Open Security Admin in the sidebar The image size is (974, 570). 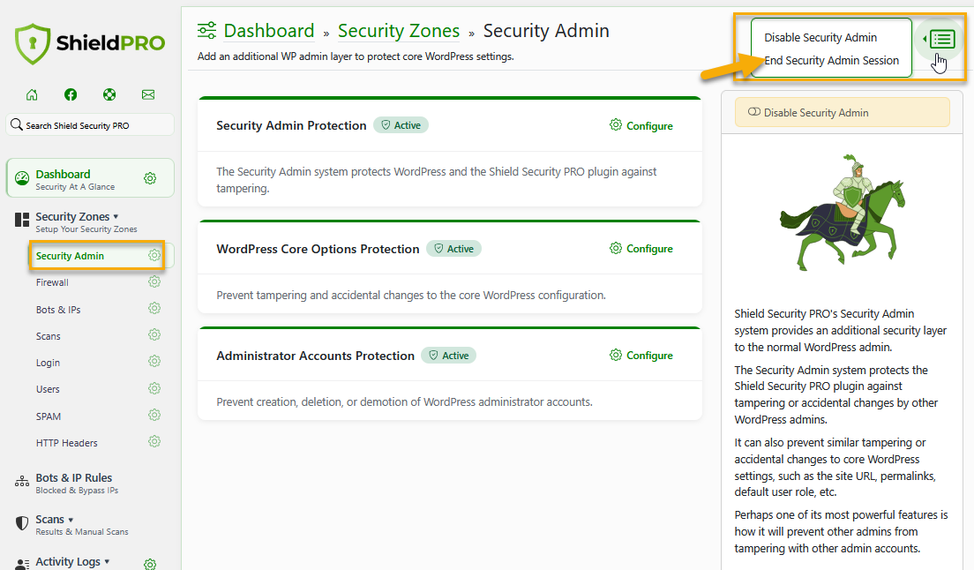70,256
